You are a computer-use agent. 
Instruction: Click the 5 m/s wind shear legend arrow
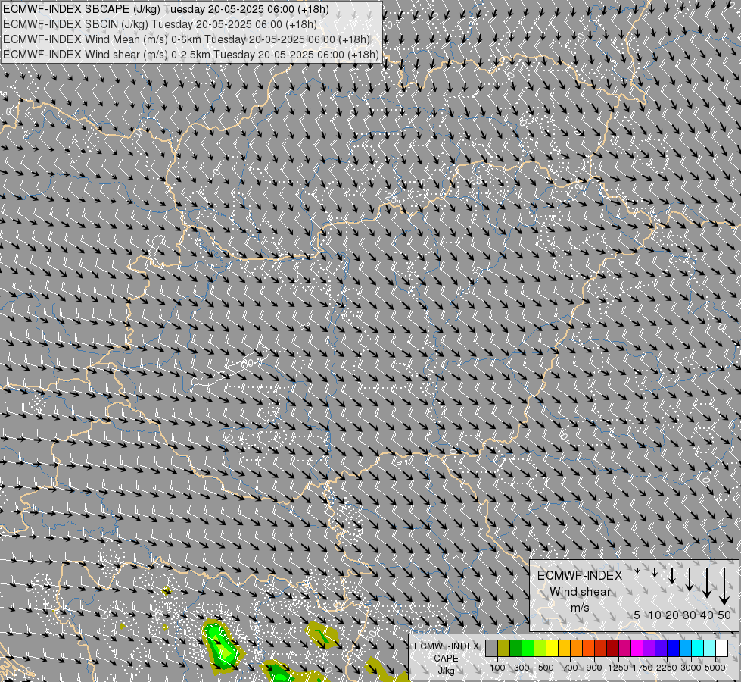click(637, 571)
